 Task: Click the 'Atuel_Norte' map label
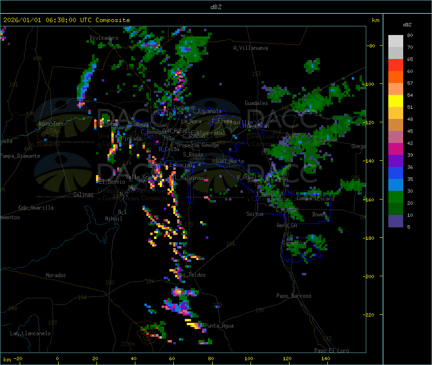click(x=228, y=161)
